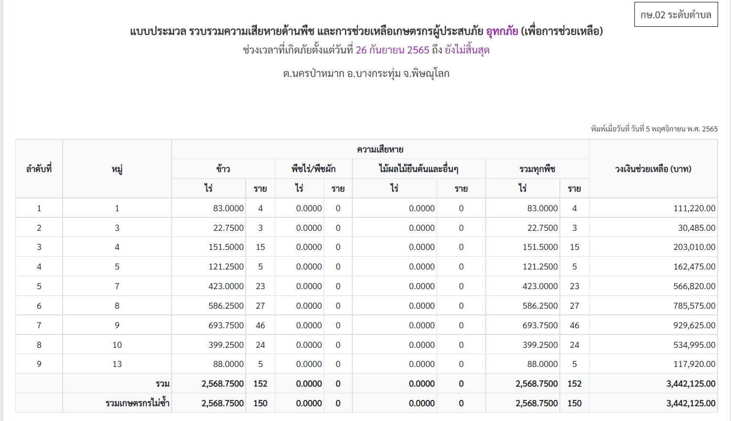The width and height of the screenshot is (731, 421).
Task: Click the รวมเกษตรกรไม่ซ้ำ row label
Action: (x=138, y=403)
